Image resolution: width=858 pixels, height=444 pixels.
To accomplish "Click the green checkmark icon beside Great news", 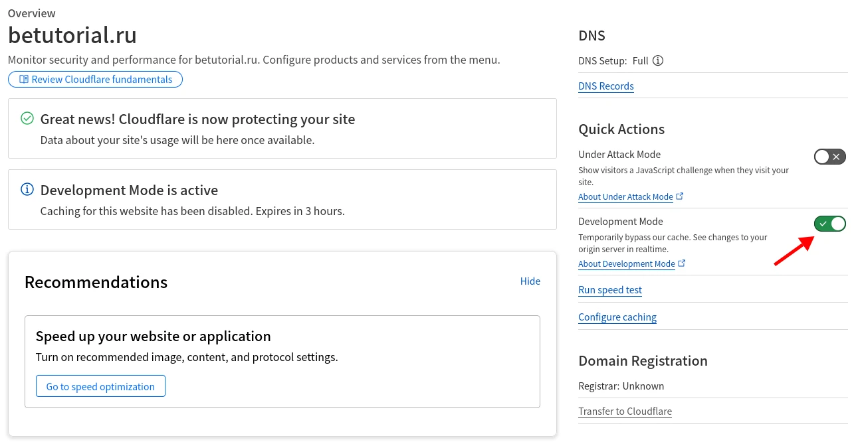I will click(27, 119).
